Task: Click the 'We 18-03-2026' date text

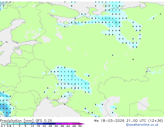Action: pyautogui.click(x=109, y=121)
